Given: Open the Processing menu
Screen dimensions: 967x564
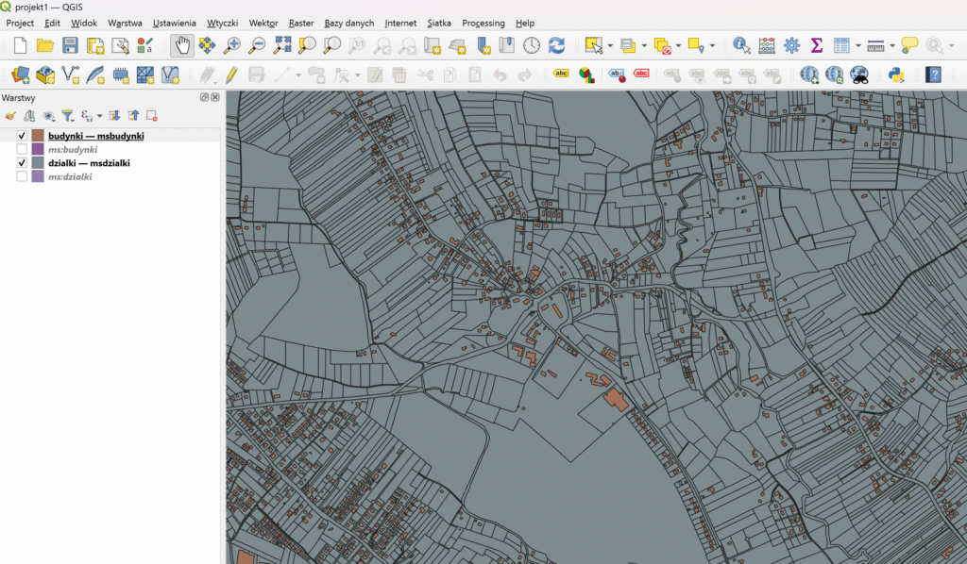Looking at the screenshot, I should point(483,23).
